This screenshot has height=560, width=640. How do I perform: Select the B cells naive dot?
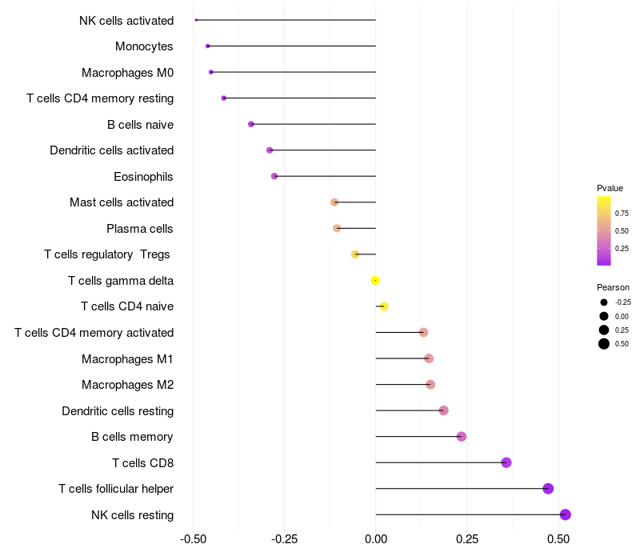(251, 124)
